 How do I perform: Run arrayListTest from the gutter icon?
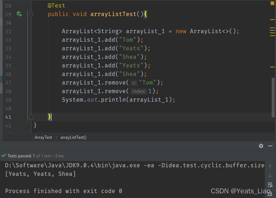click(19, 14)
